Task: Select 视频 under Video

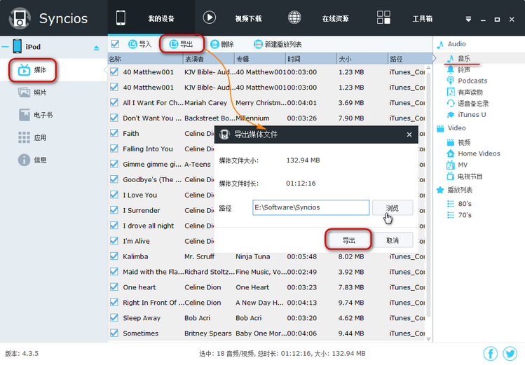Action: (x=464, y=142)
